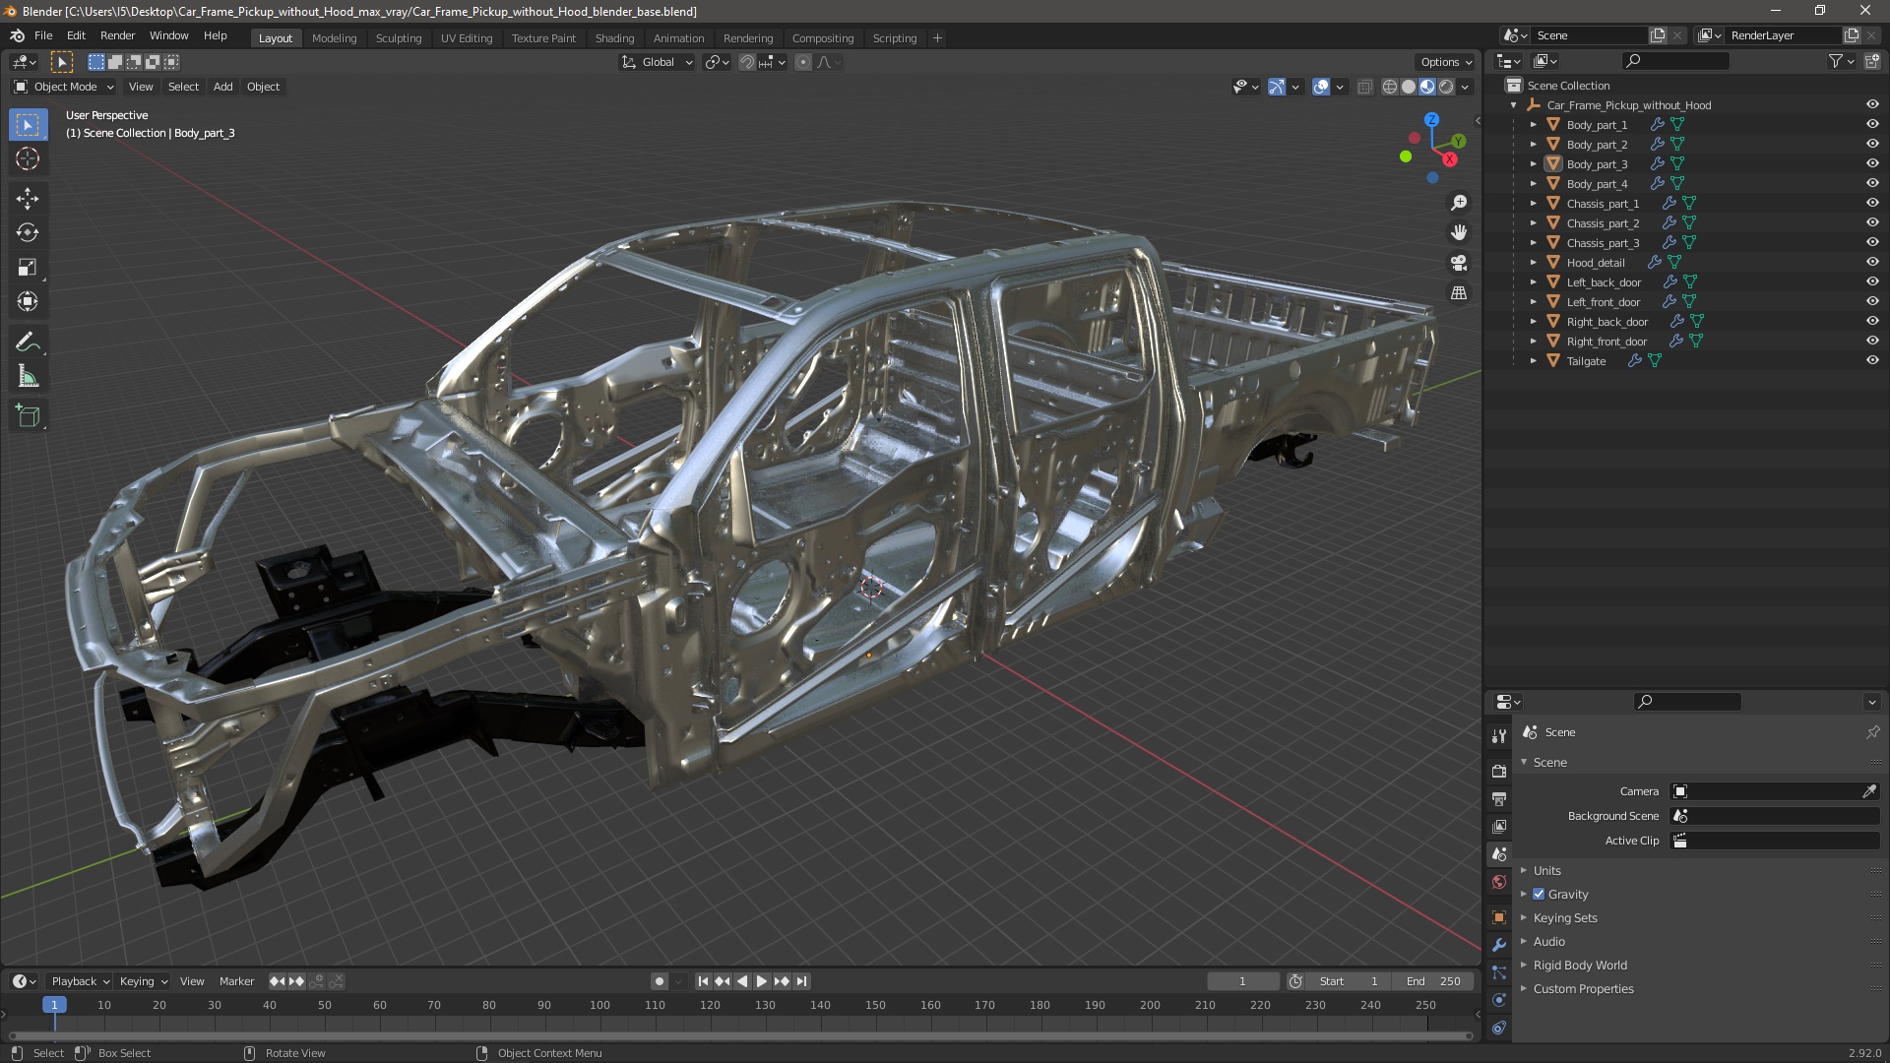Expand the Units section in Scene panel
The image size is (1890, 1063).
(x=1546, y=870)
